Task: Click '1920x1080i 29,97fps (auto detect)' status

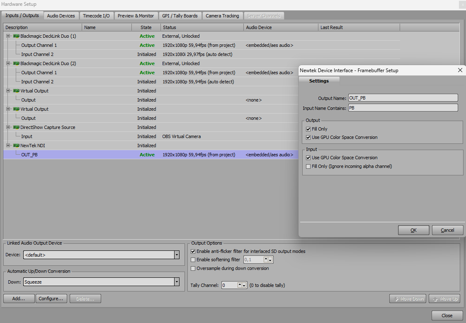Action: [x=197, y=54]
